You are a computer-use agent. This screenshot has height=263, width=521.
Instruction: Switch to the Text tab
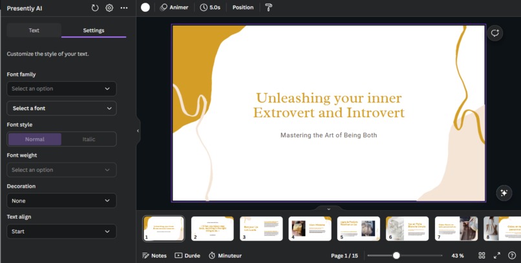[x=34, y=30]
